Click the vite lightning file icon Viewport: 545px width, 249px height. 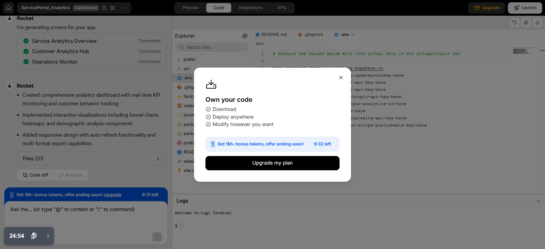179,171
